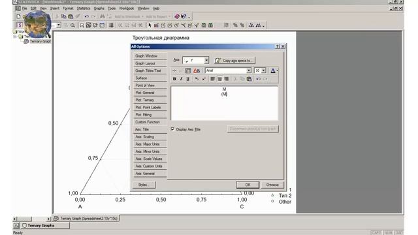Switch to Axis: General options tab
Image resolution: width=418 pixels, height=235 pixels.
[x=150, y=173]
